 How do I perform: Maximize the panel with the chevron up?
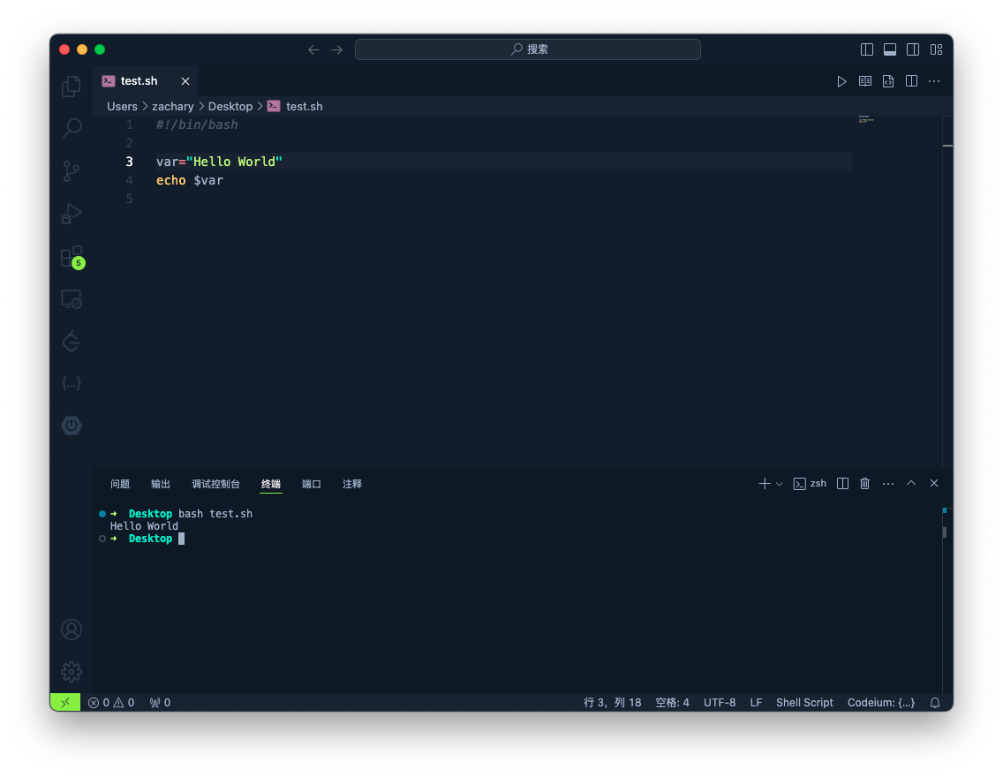pyautogui.click(x=911, y=483)
